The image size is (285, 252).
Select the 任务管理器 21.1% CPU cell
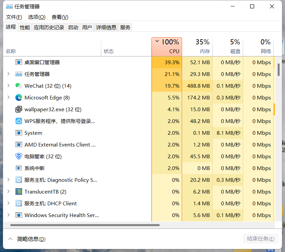[167, 74]
